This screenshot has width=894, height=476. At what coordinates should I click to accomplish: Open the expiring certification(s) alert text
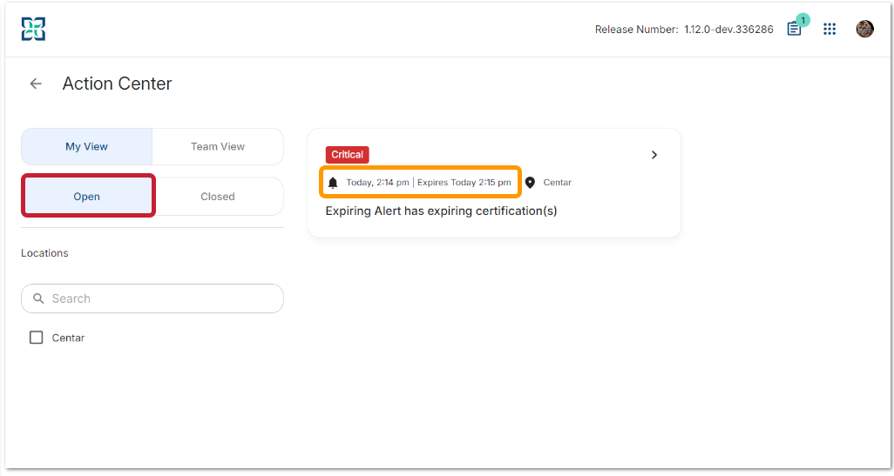pyautogui.click(x=441, y=211)
